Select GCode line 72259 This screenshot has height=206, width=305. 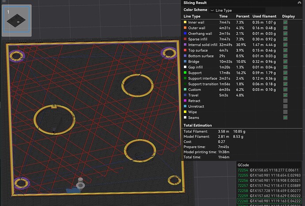(269, 196)
